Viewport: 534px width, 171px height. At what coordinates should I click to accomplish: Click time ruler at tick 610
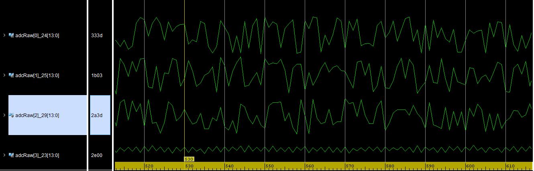[510, 166]
